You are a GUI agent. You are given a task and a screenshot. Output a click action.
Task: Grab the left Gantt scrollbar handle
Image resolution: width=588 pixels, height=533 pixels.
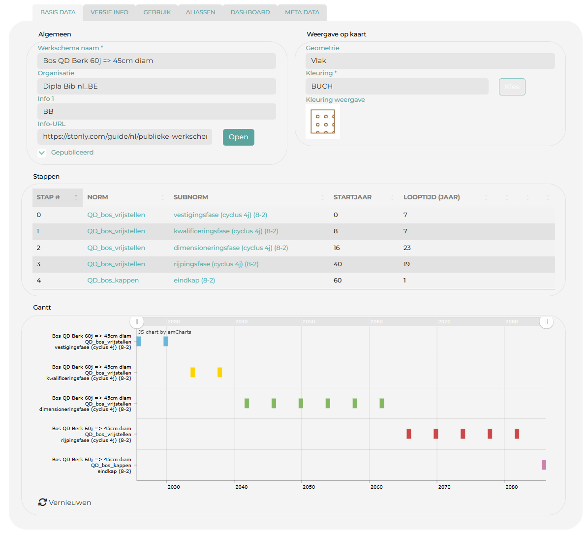137,322
